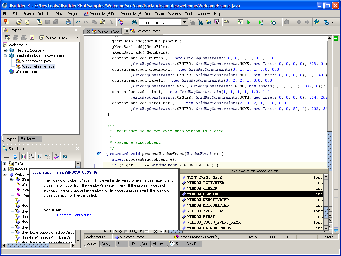Open the Constant Field Values link
The image size is (341, 256).
[x=75, y=215]
